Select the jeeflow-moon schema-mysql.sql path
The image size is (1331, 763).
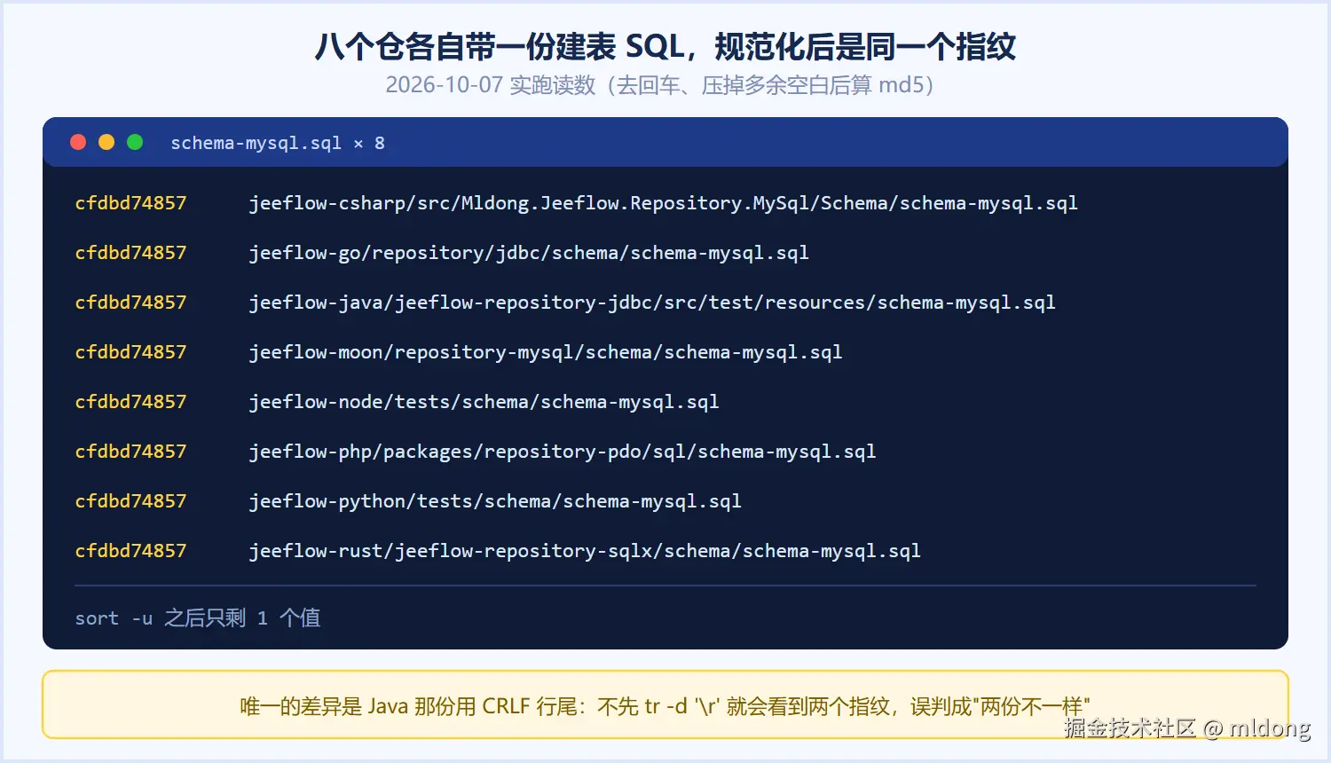[x=546, y=352]
